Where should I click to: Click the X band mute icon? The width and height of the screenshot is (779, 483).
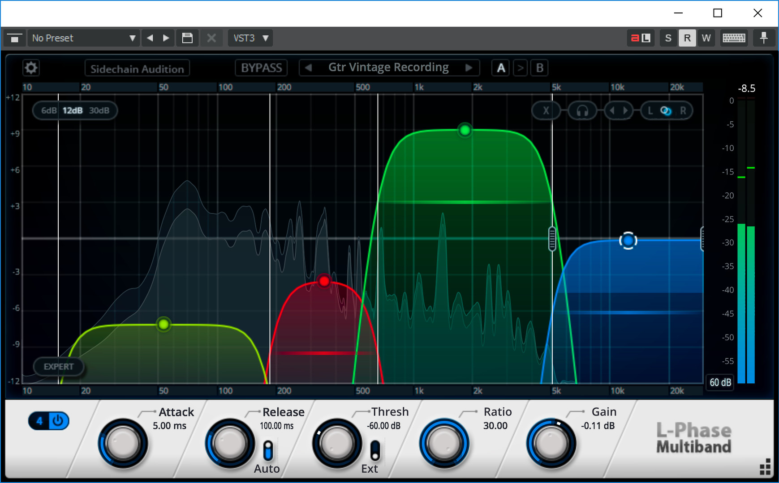tap(545, 110)
